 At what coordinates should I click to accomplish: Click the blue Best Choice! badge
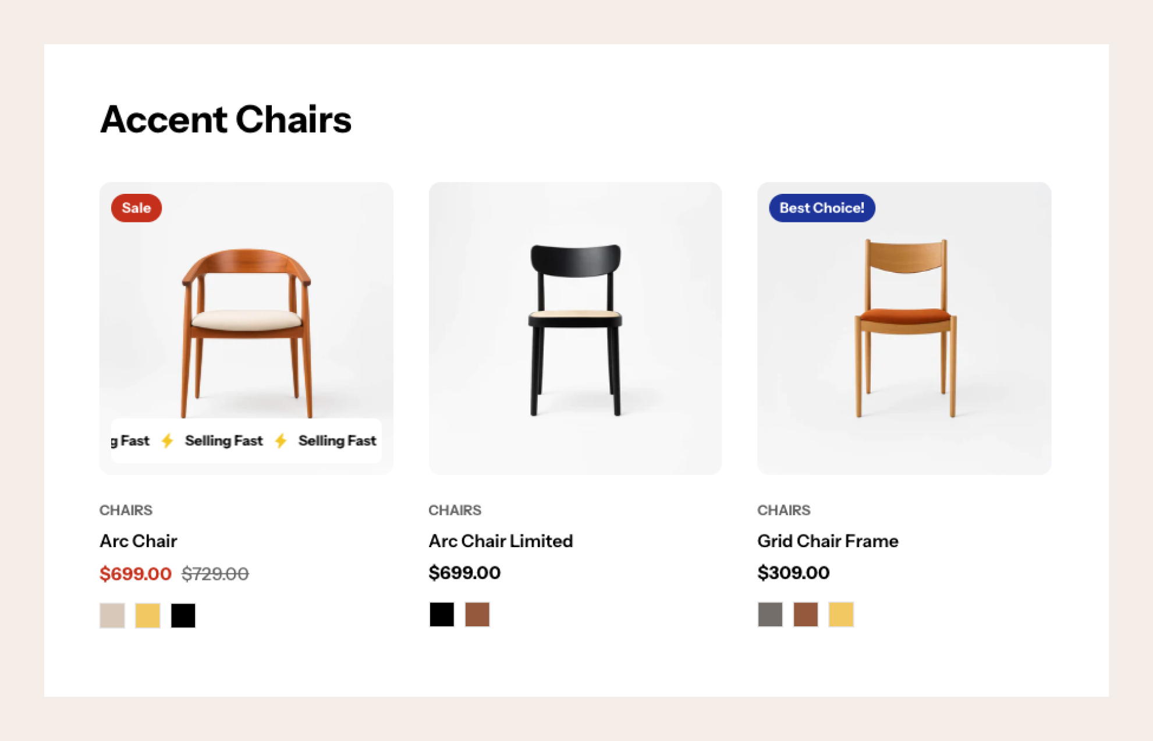coord(822,208)
